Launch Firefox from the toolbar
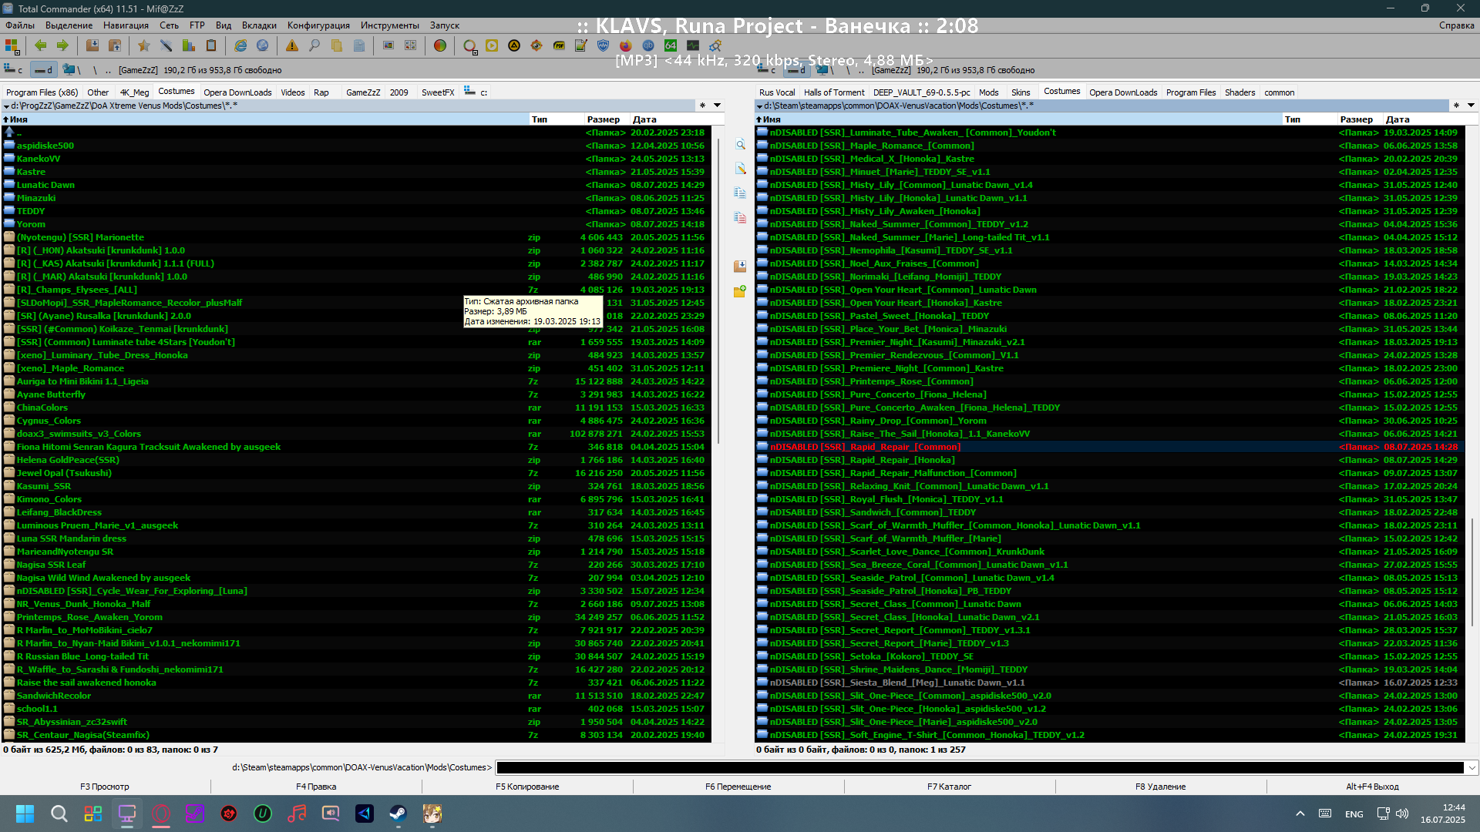The height and width of the screenshot is (832, 1480). click(x=626, y=45)
